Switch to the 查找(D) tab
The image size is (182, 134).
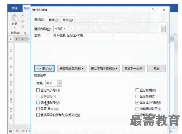click(x=39, y=20)
